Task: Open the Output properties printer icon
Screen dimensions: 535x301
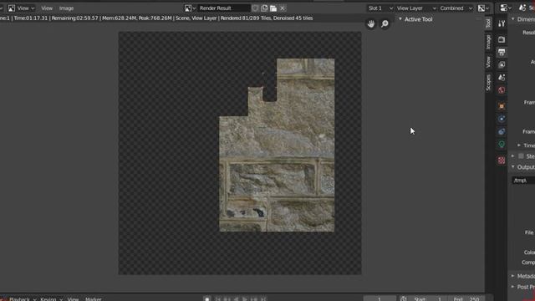Action: click(x=502, y=52)
